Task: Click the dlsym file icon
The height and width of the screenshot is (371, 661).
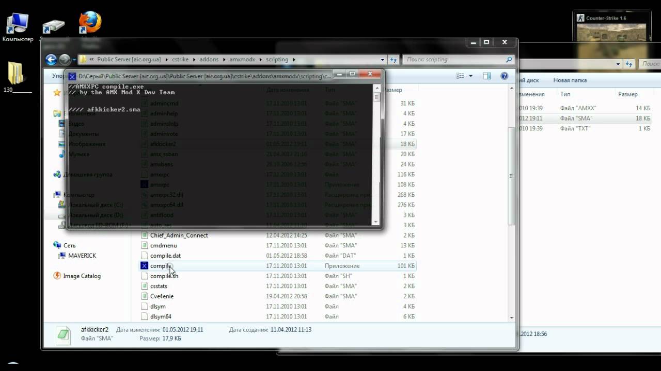Action: coord(145,307)
